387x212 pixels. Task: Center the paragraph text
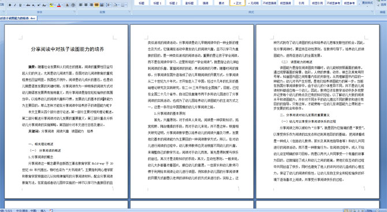pyautogui.click(x=86, y=5)
